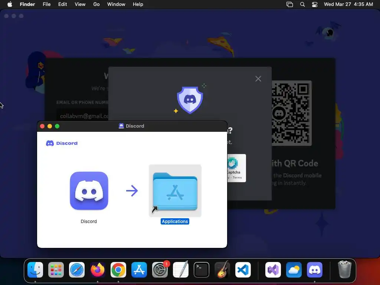Close the captcha dialog with X
This screenshot has width=380, height=285.
[x=258, y=79]
